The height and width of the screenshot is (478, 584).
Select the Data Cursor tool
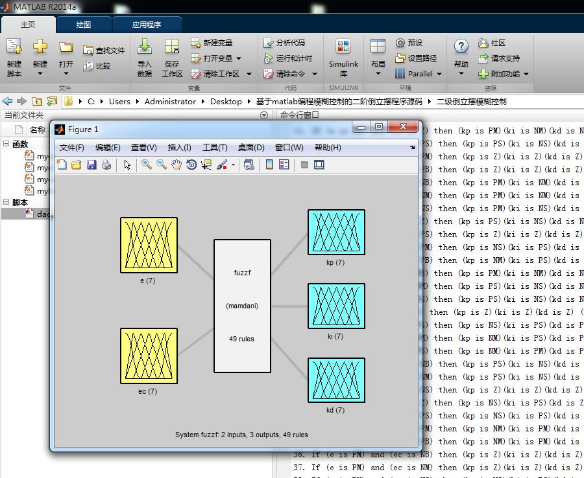coord(206,165)
